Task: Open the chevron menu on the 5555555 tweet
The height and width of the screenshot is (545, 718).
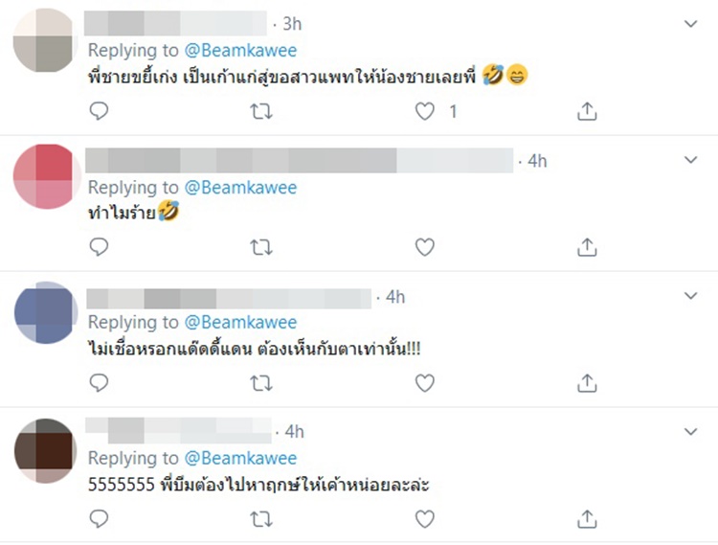Action: point(690,432)
